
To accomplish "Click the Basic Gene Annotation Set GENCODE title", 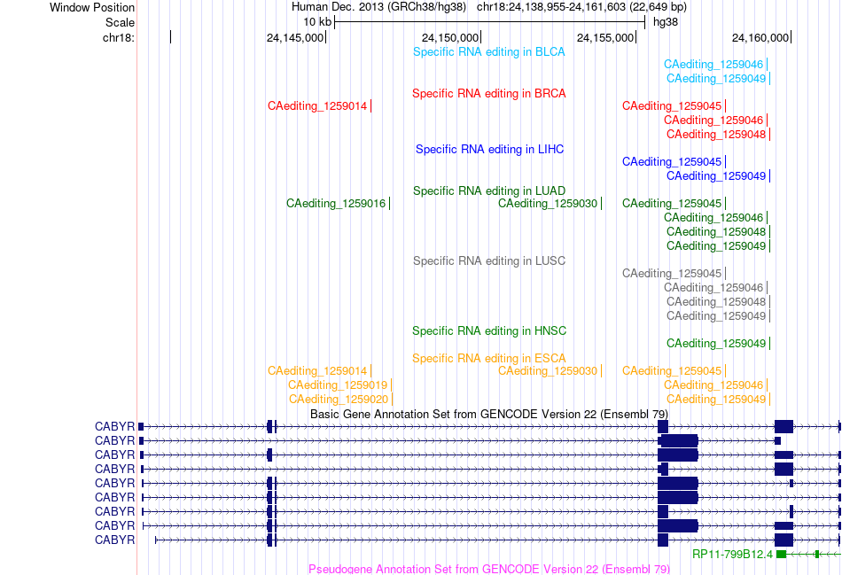I will [x=488, y=414].
